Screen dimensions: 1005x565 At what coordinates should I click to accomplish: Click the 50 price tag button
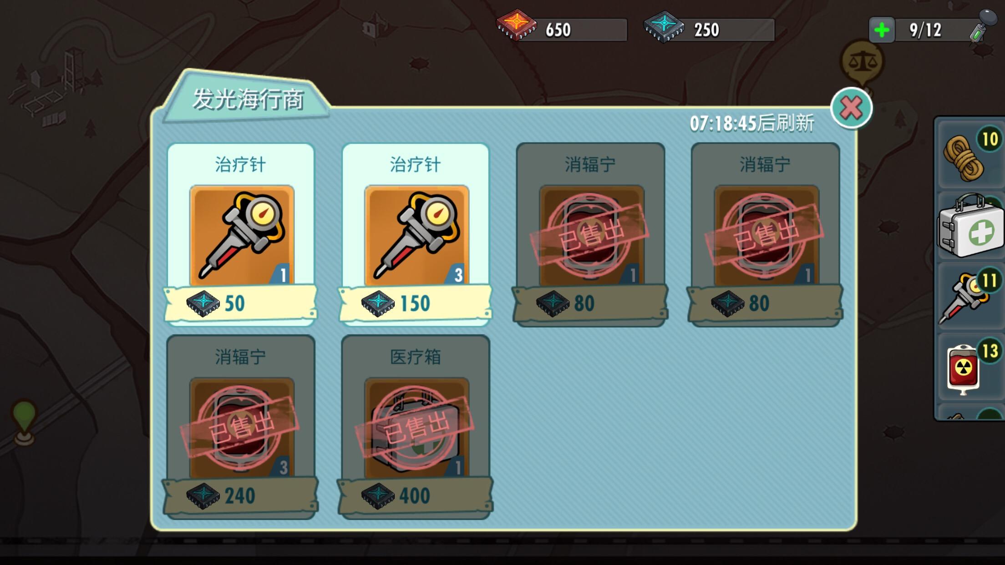[240, 303]
